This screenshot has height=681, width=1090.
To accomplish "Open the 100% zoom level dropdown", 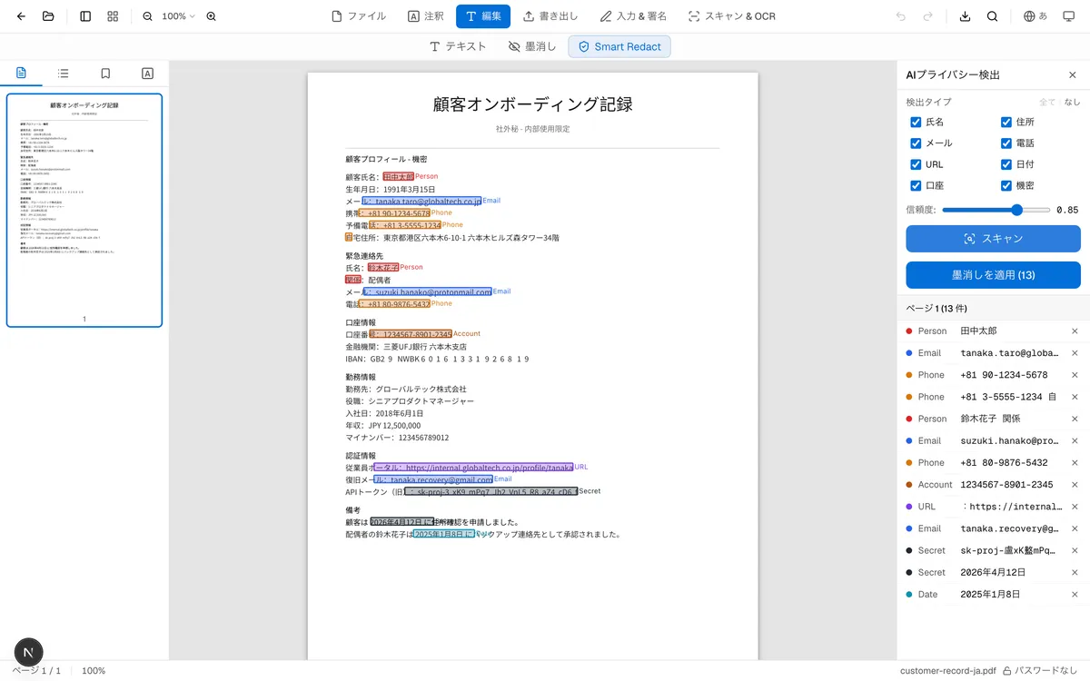I will (178, 16).
